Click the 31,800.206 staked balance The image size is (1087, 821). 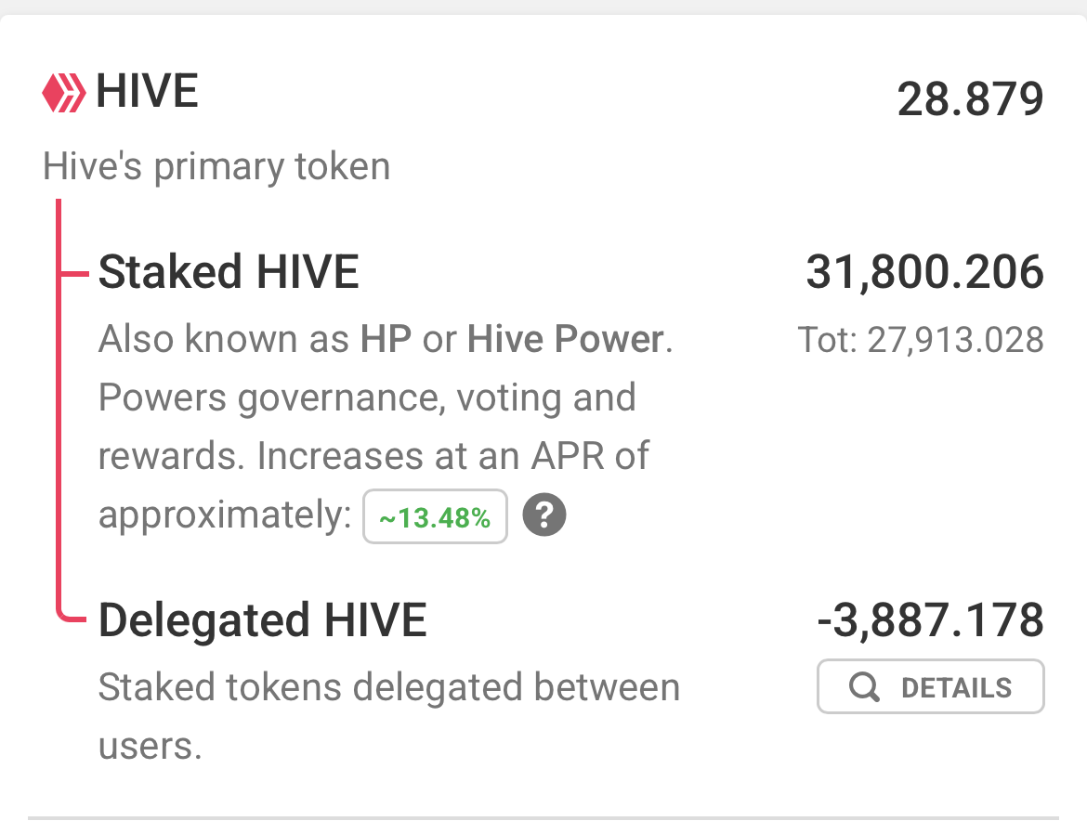924,273
